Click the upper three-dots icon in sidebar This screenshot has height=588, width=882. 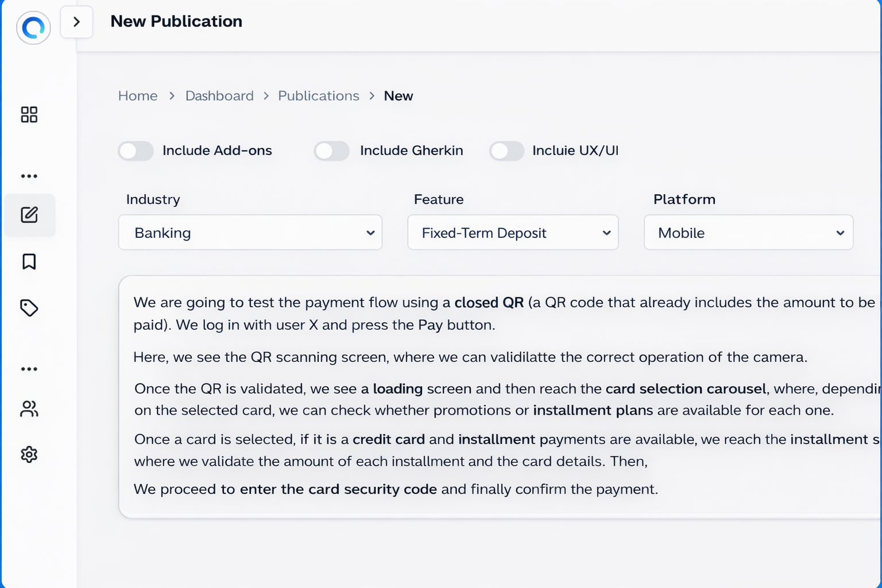click(29, 176)
